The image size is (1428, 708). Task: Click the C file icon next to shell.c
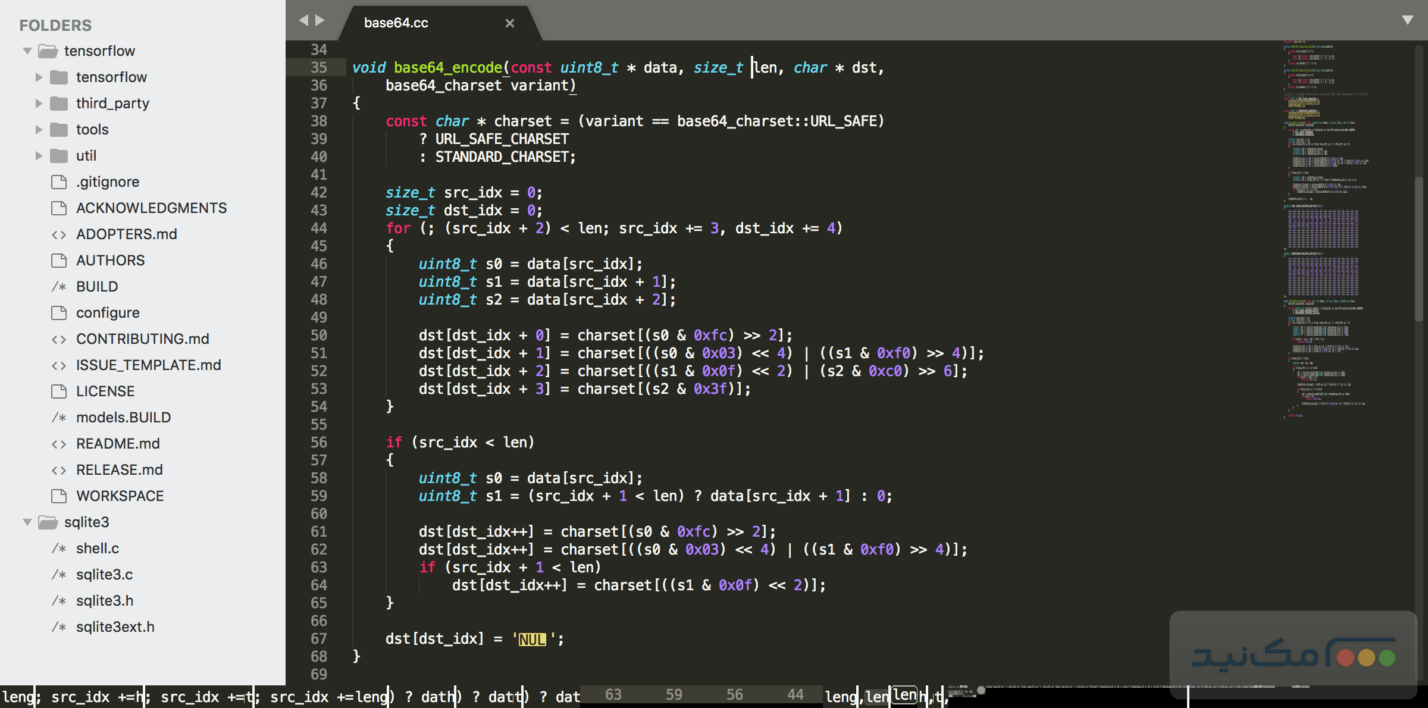pos(59,548)
